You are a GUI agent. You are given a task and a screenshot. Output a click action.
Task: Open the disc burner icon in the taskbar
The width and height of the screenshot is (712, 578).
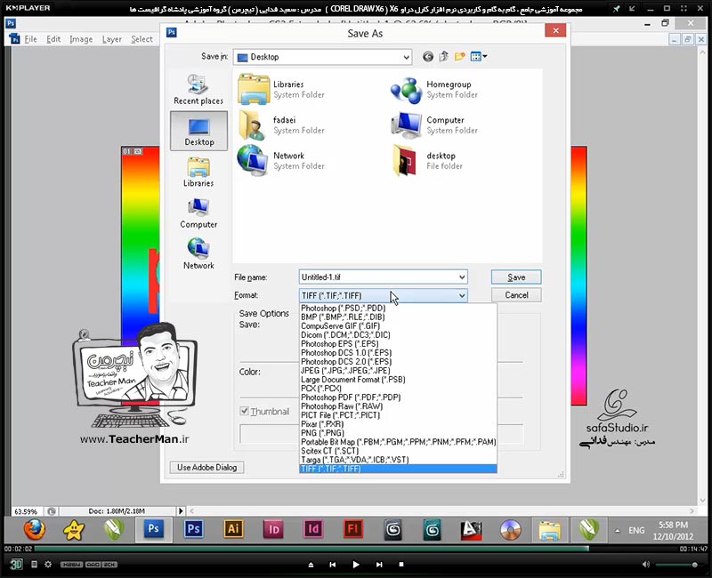coord(511,530)
